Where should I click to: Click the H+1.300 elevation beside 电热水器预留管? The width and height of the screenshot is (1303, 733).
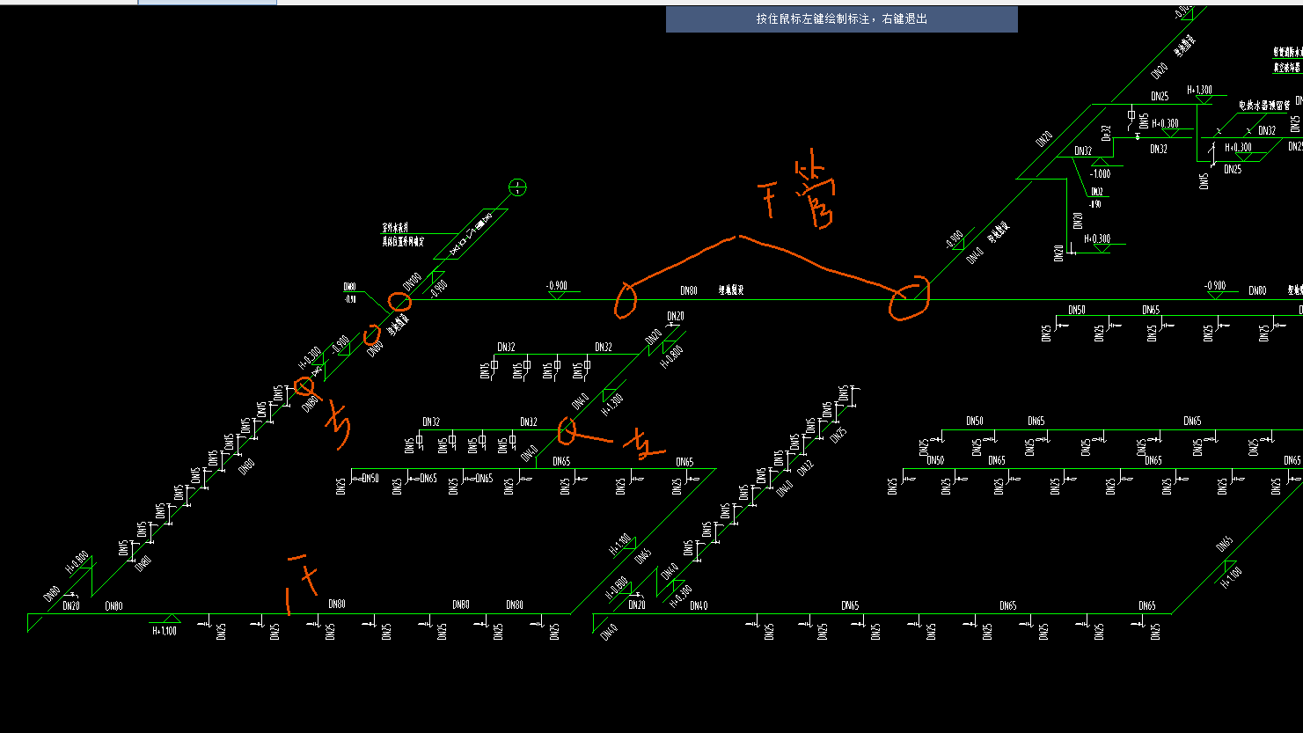[1200, 90]
